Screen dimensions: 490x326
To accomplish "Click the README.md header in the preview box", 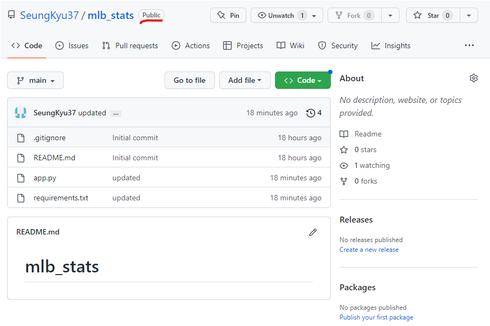I will pos(38,232).
